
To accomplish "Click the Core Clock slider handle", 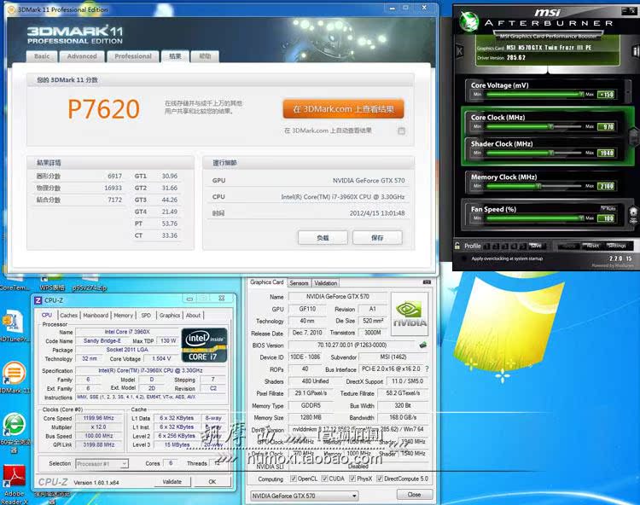I will click(x=552, y=126).
